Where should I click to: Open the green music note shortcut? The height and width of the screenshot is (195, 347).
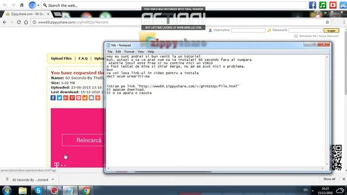click(x=323, y=5)
